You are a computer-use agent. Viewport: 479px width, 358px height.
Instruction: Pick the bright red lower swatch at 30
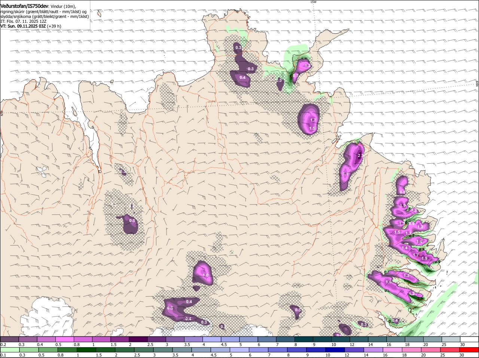click(469, 349)
